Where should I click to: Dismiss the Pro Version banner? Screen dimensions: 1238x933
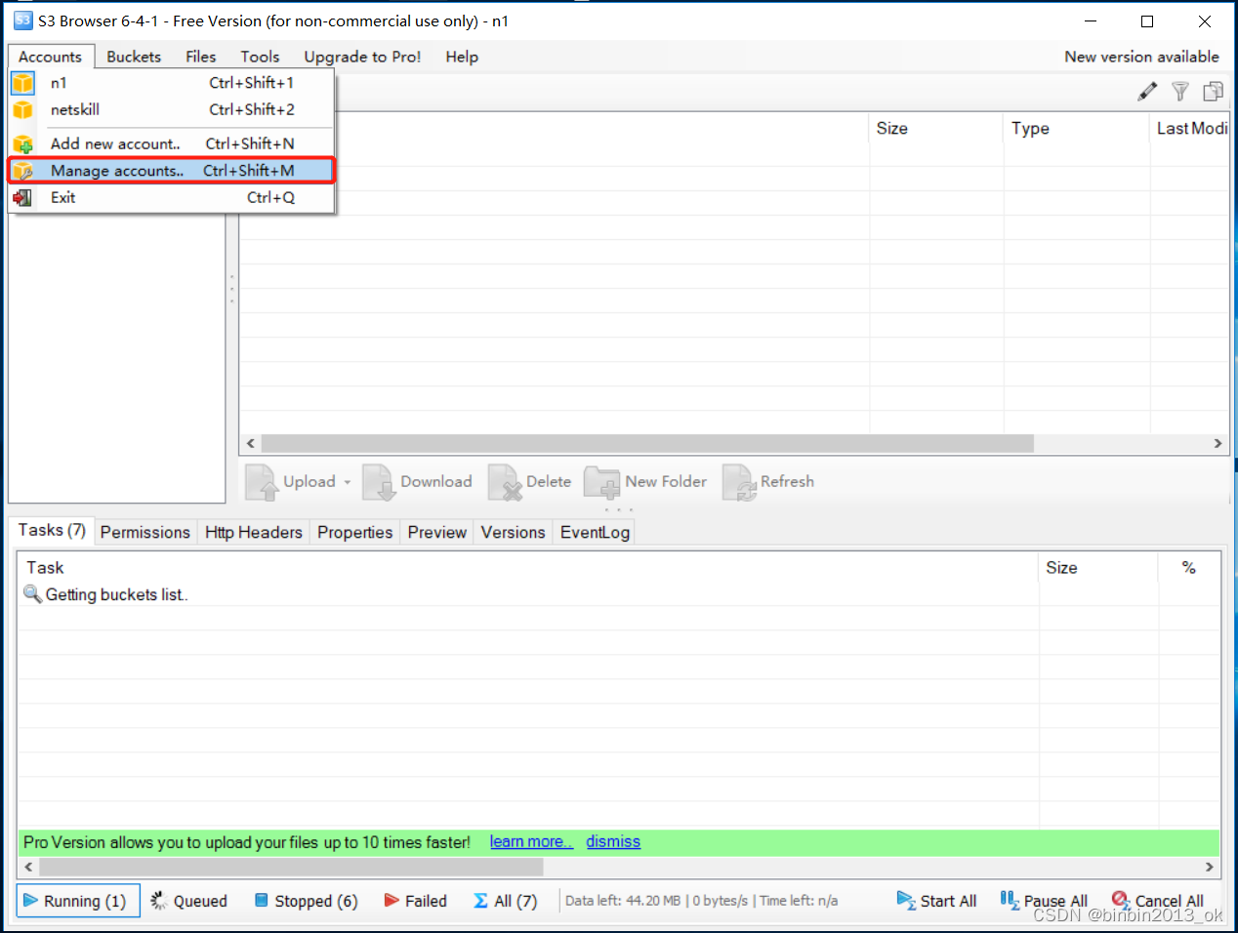(613, 841)
